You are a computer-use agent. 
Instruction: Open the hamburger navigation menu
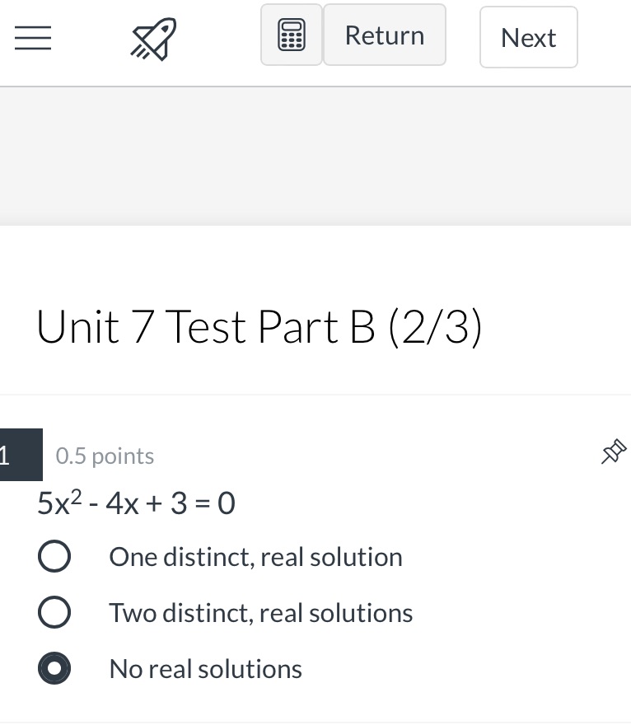(33, 38)
